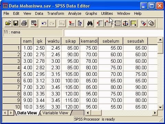This screenshot has width=165, height=124.
Task: Open the Edit menu
Action: (16, 13)
